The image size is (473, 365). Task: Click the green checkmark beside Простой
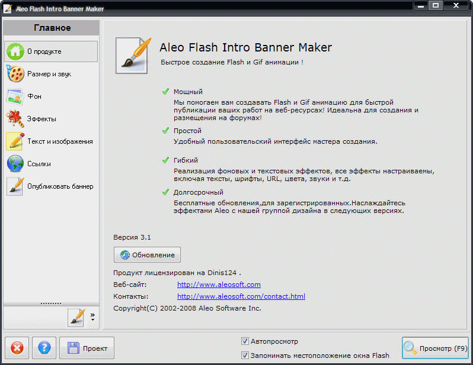tap(165, 130)
